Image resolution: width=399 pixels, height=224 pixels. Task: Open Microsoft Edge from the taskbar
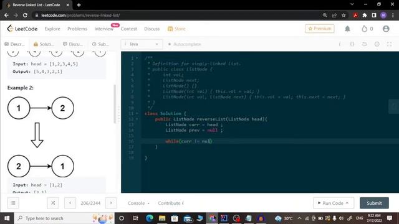coord(150,218)
